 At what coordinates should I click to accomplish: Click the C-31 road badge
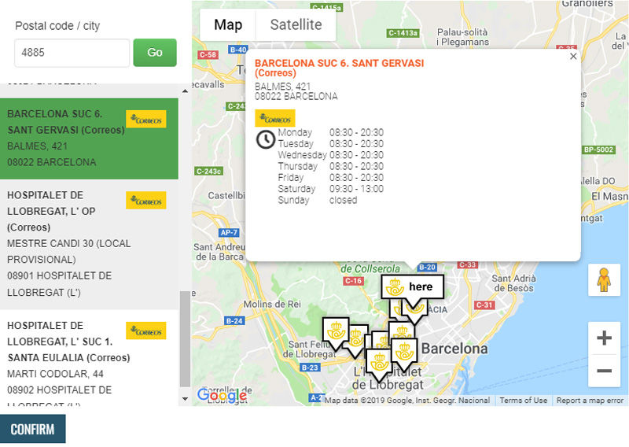[x=484, y=305]
